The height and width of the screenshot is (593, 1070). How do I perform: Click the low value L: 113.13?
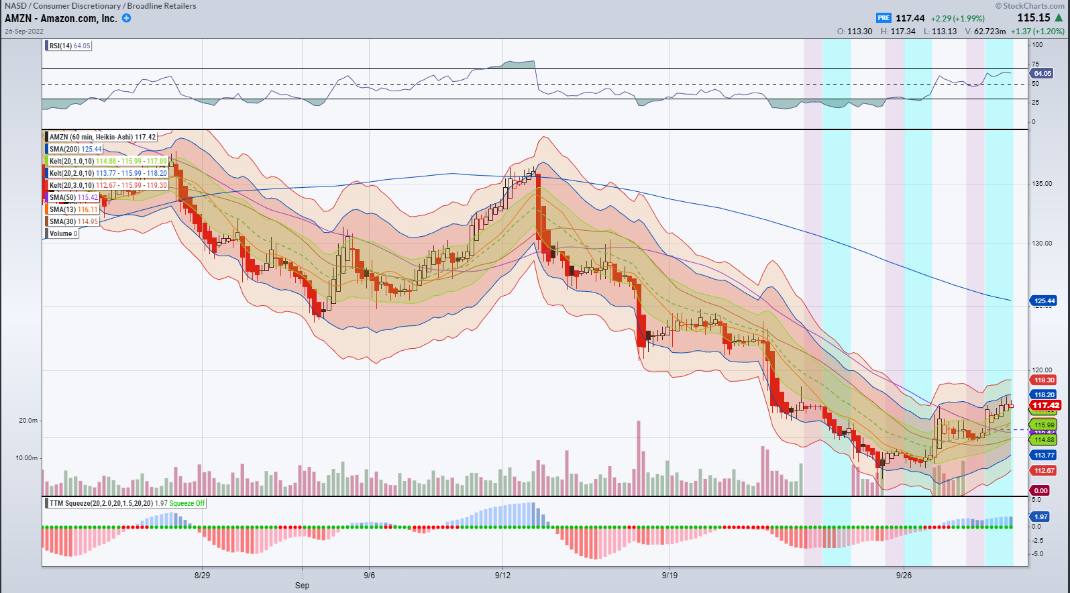pos(941,32)
